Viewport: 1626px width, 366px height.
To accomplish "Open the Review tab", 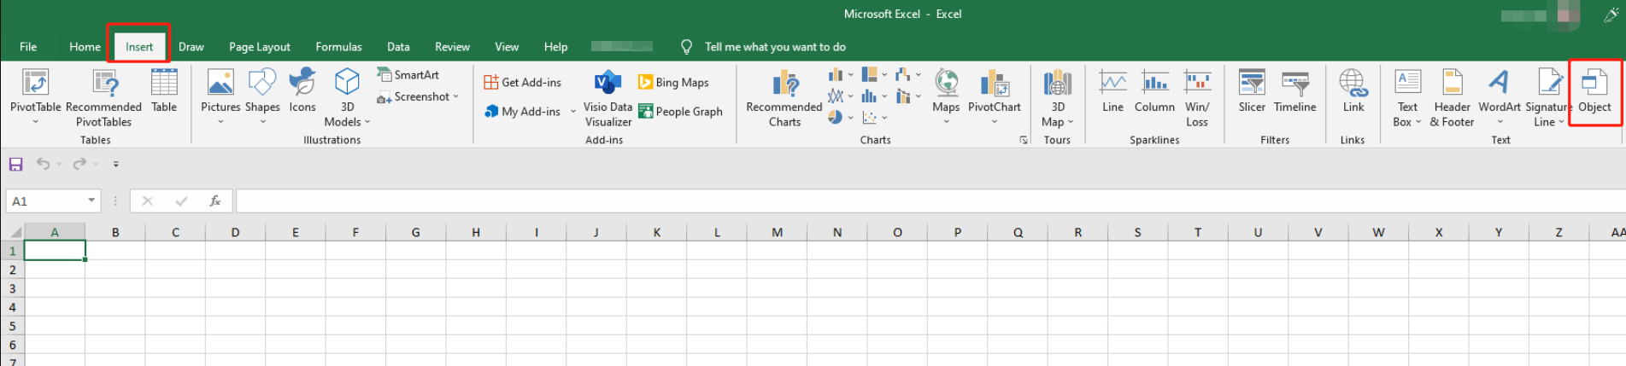I will (x=452, y=47).
